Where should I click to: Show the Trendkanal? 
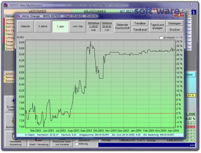tap(140, 30)
